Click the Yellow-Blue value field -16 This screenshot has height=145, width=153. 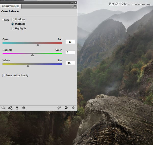coord(70,63)
